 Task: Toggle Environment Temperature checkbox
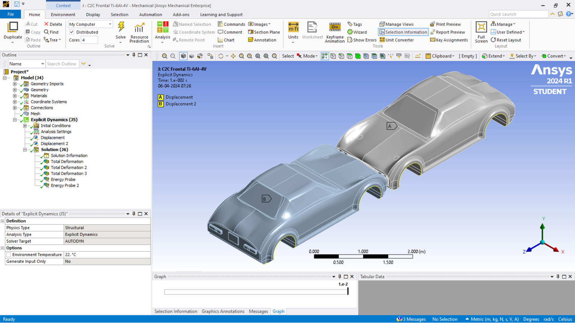[x=9, y=255]
